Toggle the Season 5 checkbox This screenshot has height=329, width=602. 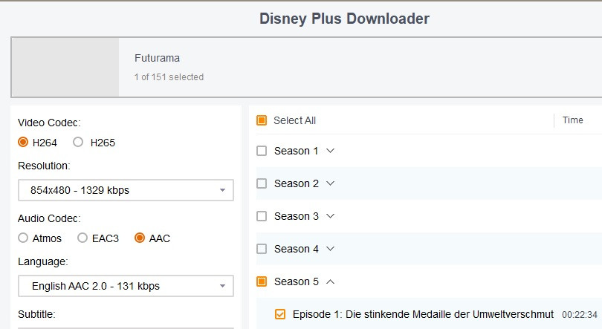262,281
